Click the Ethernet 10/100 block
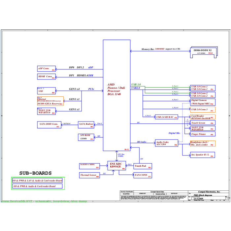Viewport: 231px width, 231px height. (x=50, y=101)
